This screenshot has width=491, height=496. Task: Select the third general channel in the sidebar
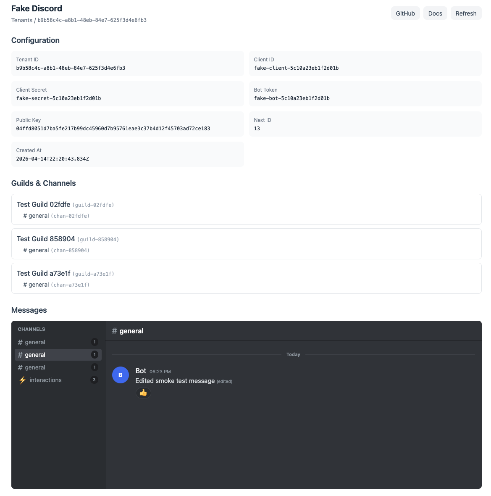click(35, 367)
